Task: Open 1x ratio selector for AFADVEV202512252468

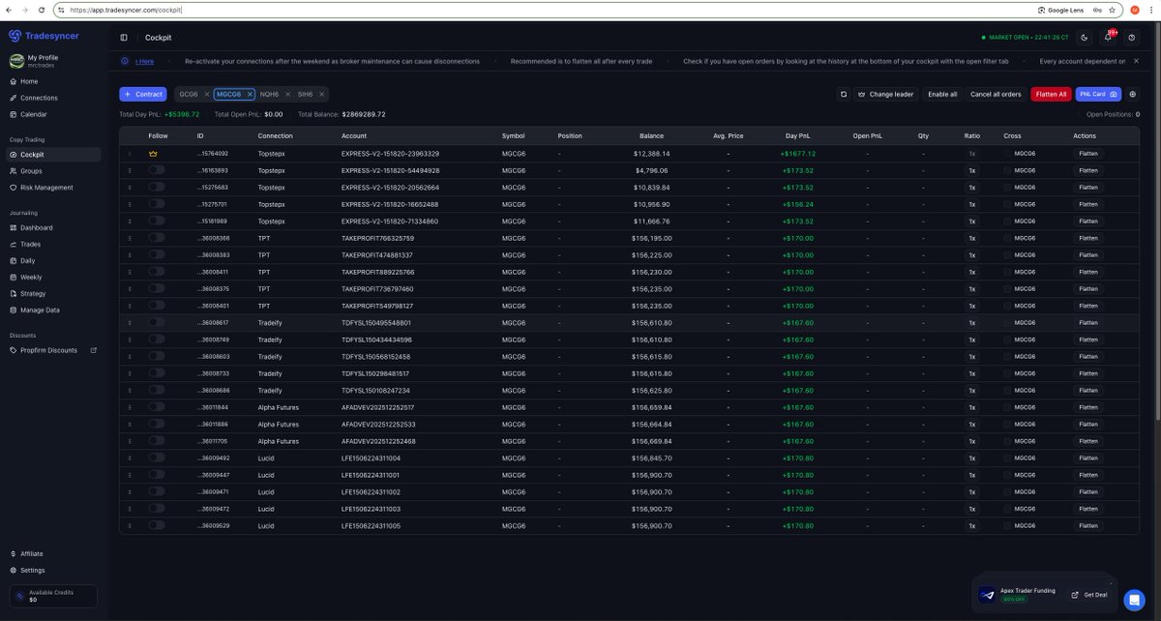Action: (972, 441)
